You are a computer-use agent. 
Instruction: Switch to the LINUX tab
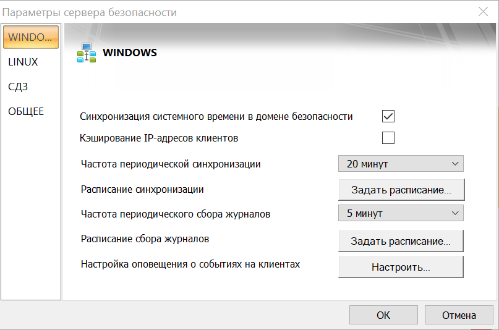point(23,62)
